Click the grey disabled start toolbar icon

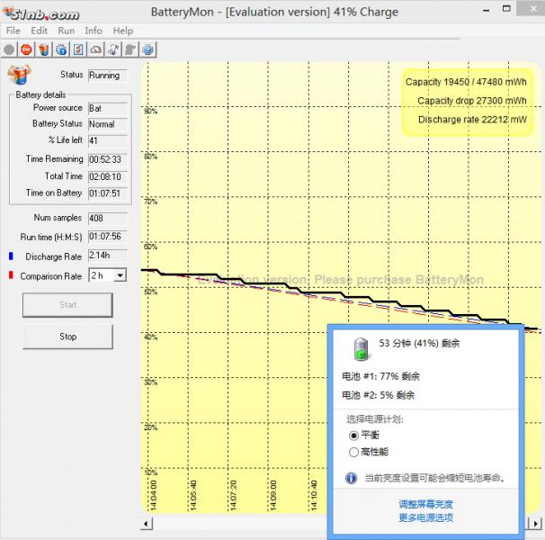point(9,49)
